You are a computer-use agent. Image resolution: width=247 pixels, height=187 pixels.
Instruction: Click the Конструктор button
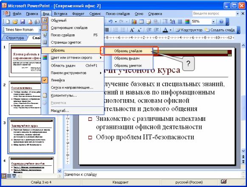point(189,30)
